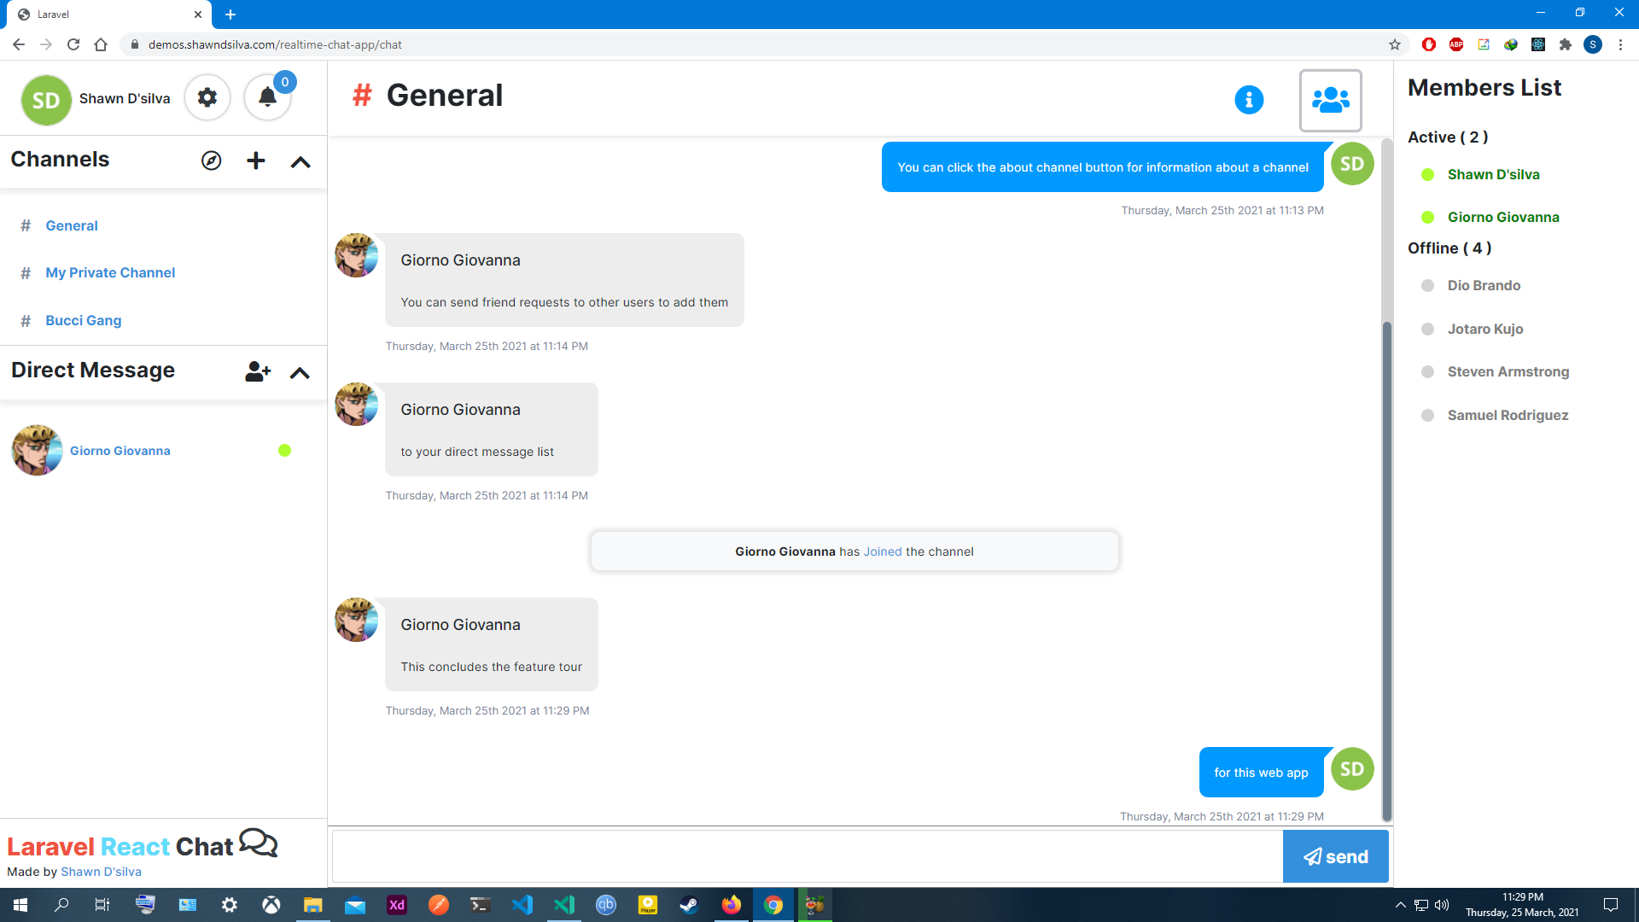
Task: Open Firefox from the Windows taskbar
Action: click(x=732, y=905)
